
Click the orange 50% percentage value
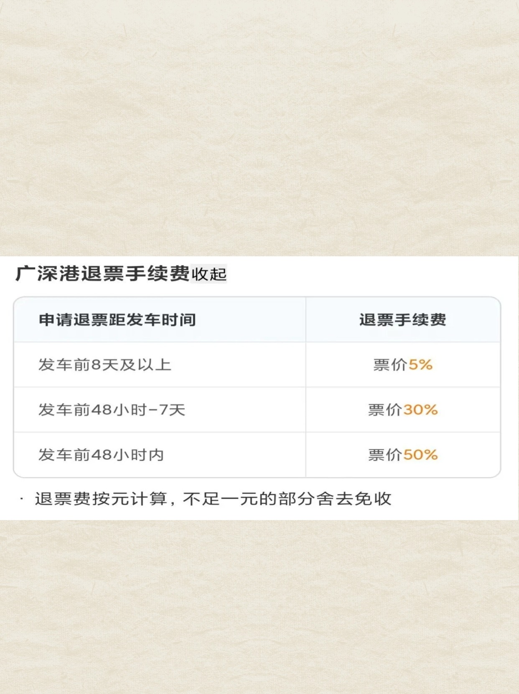click(x=420, y=455)
